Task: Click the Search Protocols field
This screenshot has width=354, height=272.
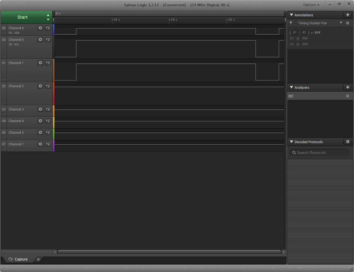Action: click(319, 153)
